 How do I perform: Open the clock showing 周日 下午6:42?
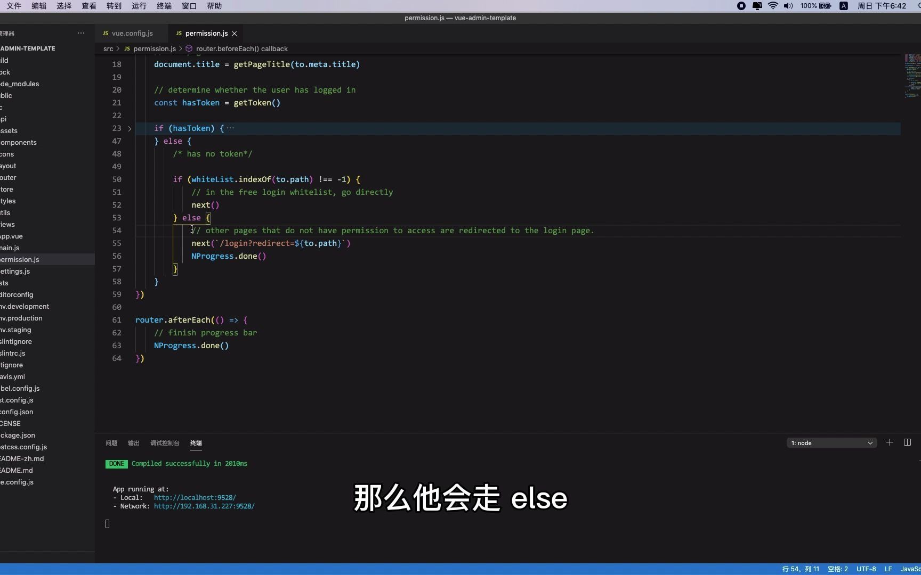[882, 6]
